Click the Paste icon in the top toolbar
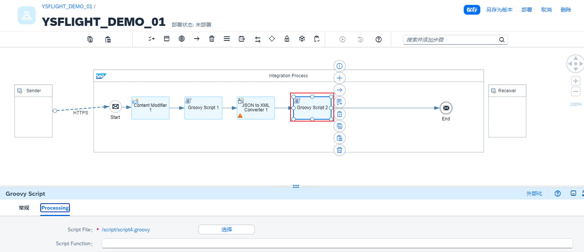Image resolution: width=584 pixels, height=252 pixels. (x=108, y=39)
